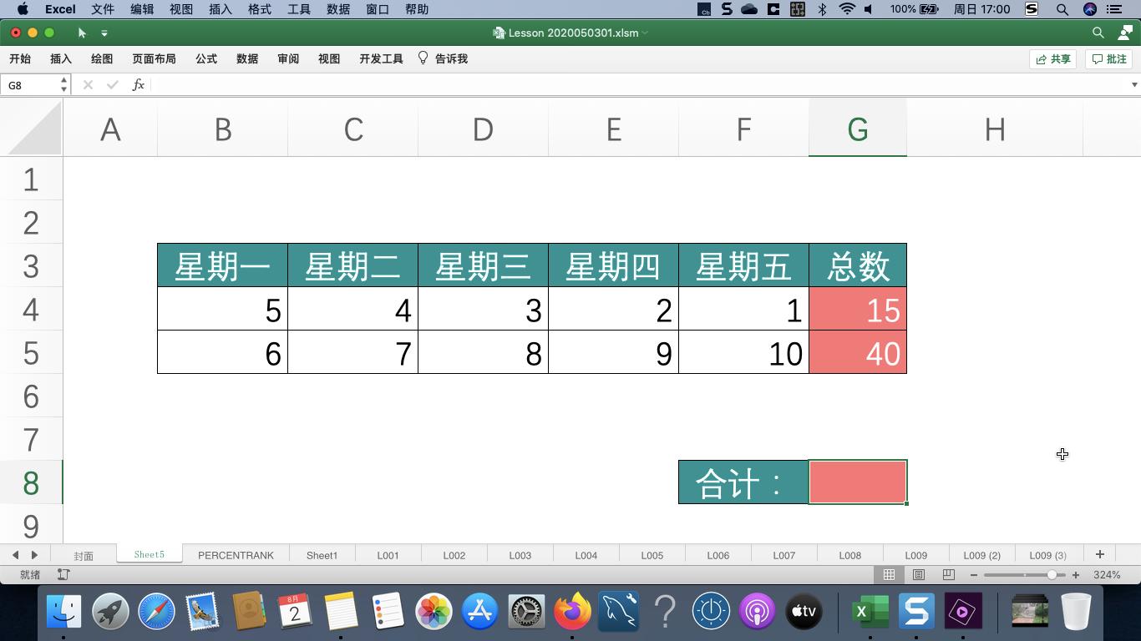The image size is (1141, 641).
Task: Open the 数据 menu in menu bar
Action: (337, 9)
